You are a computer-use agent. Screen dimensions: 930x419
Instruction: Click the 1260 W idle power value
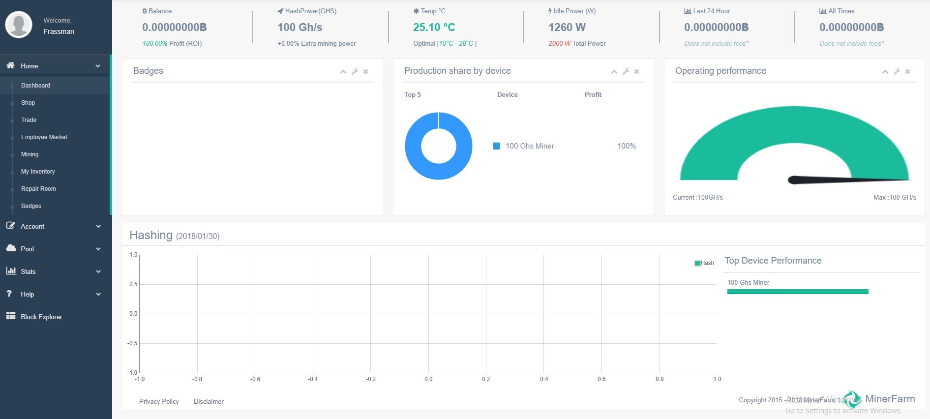(x=567, y=27)
